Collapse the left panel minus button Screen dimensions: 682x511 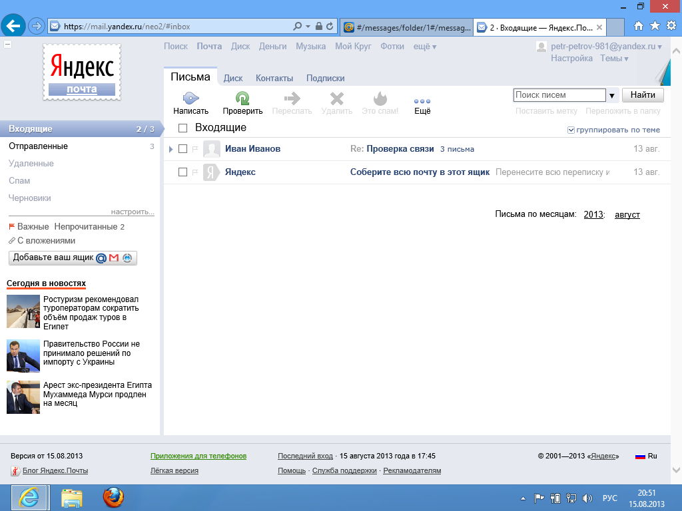[x=7, y=44]
